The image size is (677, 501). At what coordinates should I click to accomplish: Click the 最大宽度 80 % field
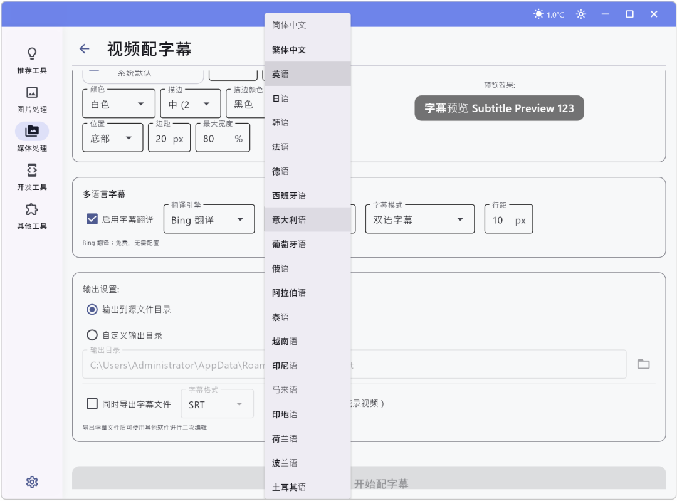(x=223, y=138)
